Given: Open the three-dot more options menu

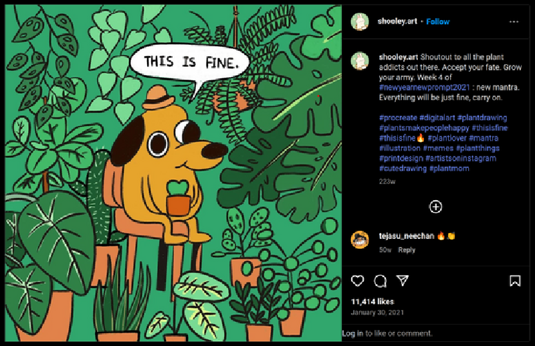Looking at the screenshot, I should pyautogui.click(x=514, y=21).
